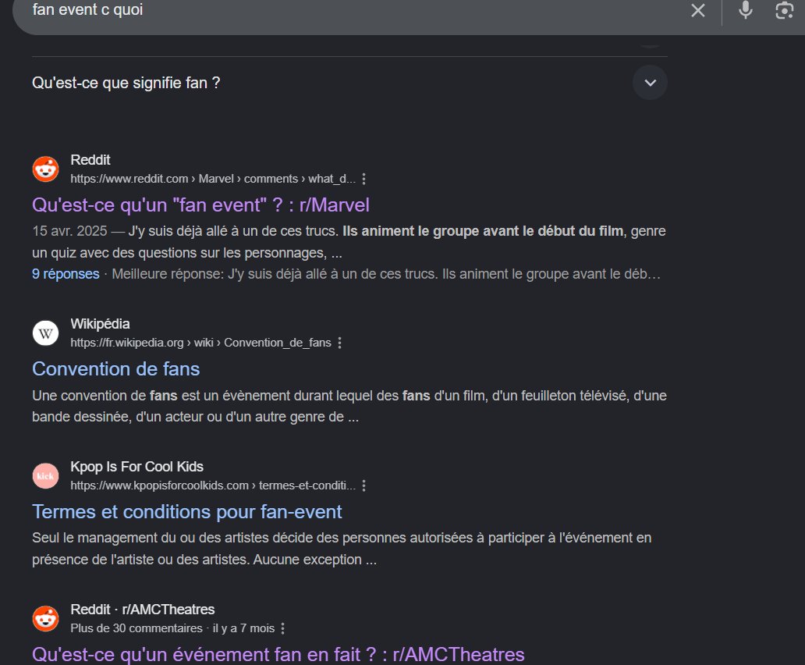Click "Reddit · r/AMCTheatres" source label

[143, 609]
